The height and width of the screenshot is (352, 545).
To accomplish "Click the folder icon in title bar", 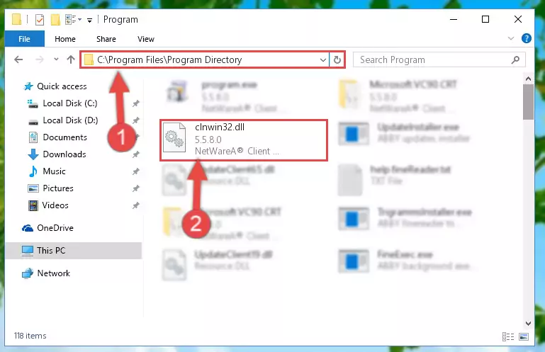I will [16, 19].
